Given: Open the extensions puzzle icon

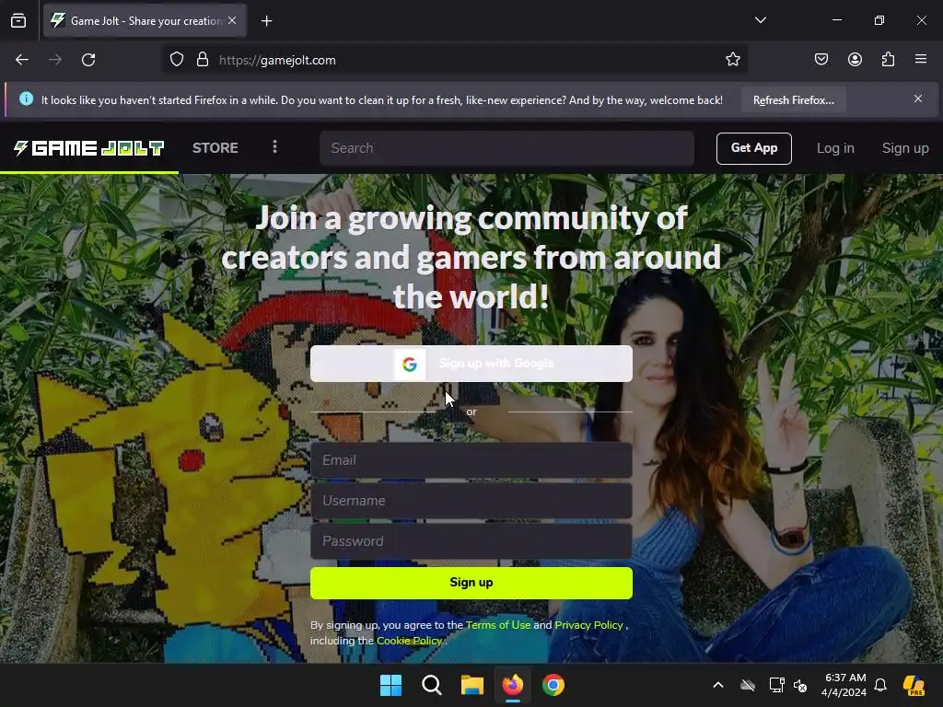Looking at the screenshot, I should click(x=888, y=59).
